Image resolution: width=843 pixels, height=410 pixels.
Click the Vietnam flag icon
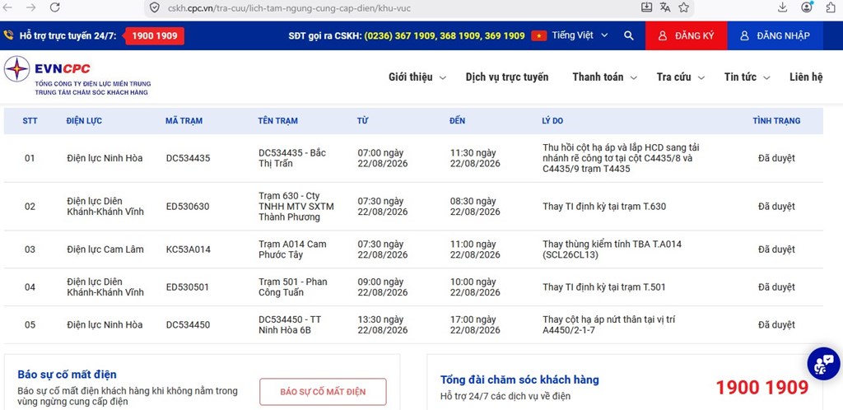[x=538, y=35]
